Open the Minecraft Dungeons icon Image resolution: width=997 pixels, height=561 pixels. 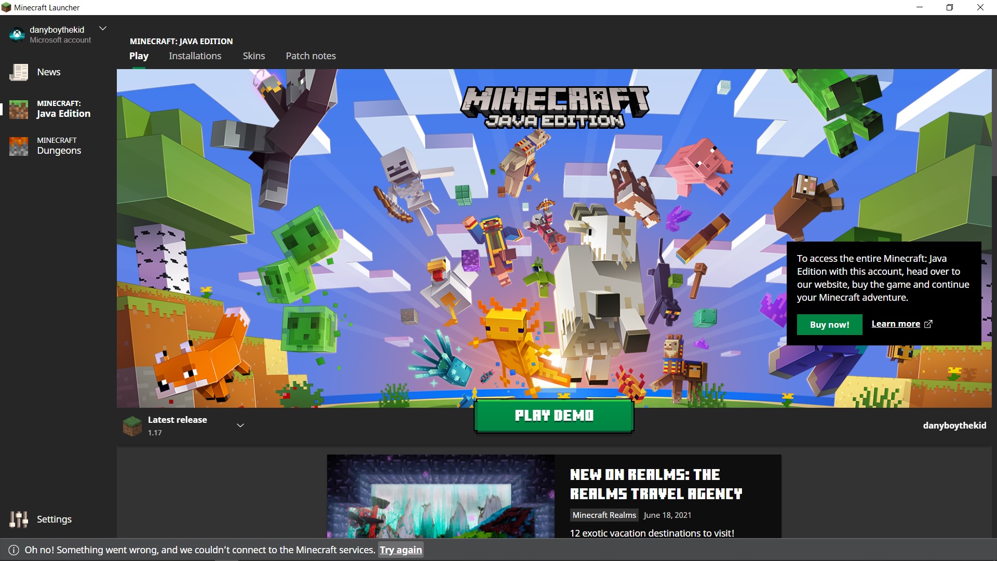(19, 146)
